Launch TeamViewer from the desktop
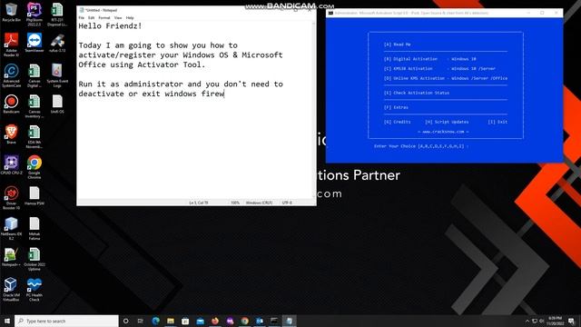 tap(34, 43)
